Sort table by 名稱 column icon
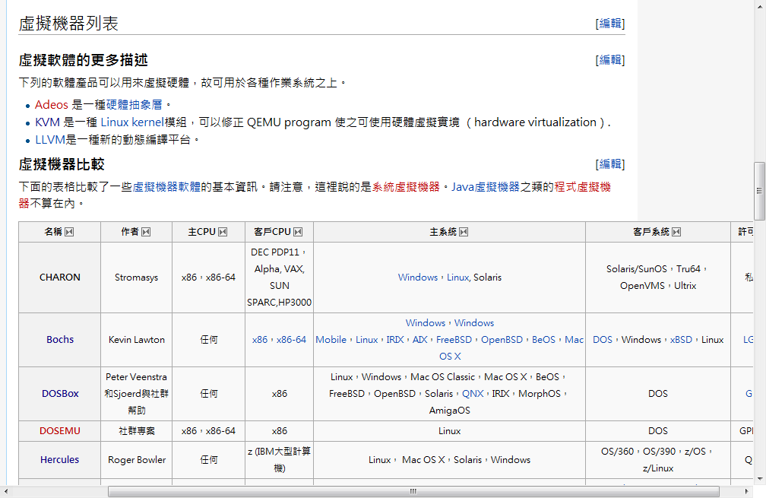This screenshot has width=766, height=498. tap(69, 232)
